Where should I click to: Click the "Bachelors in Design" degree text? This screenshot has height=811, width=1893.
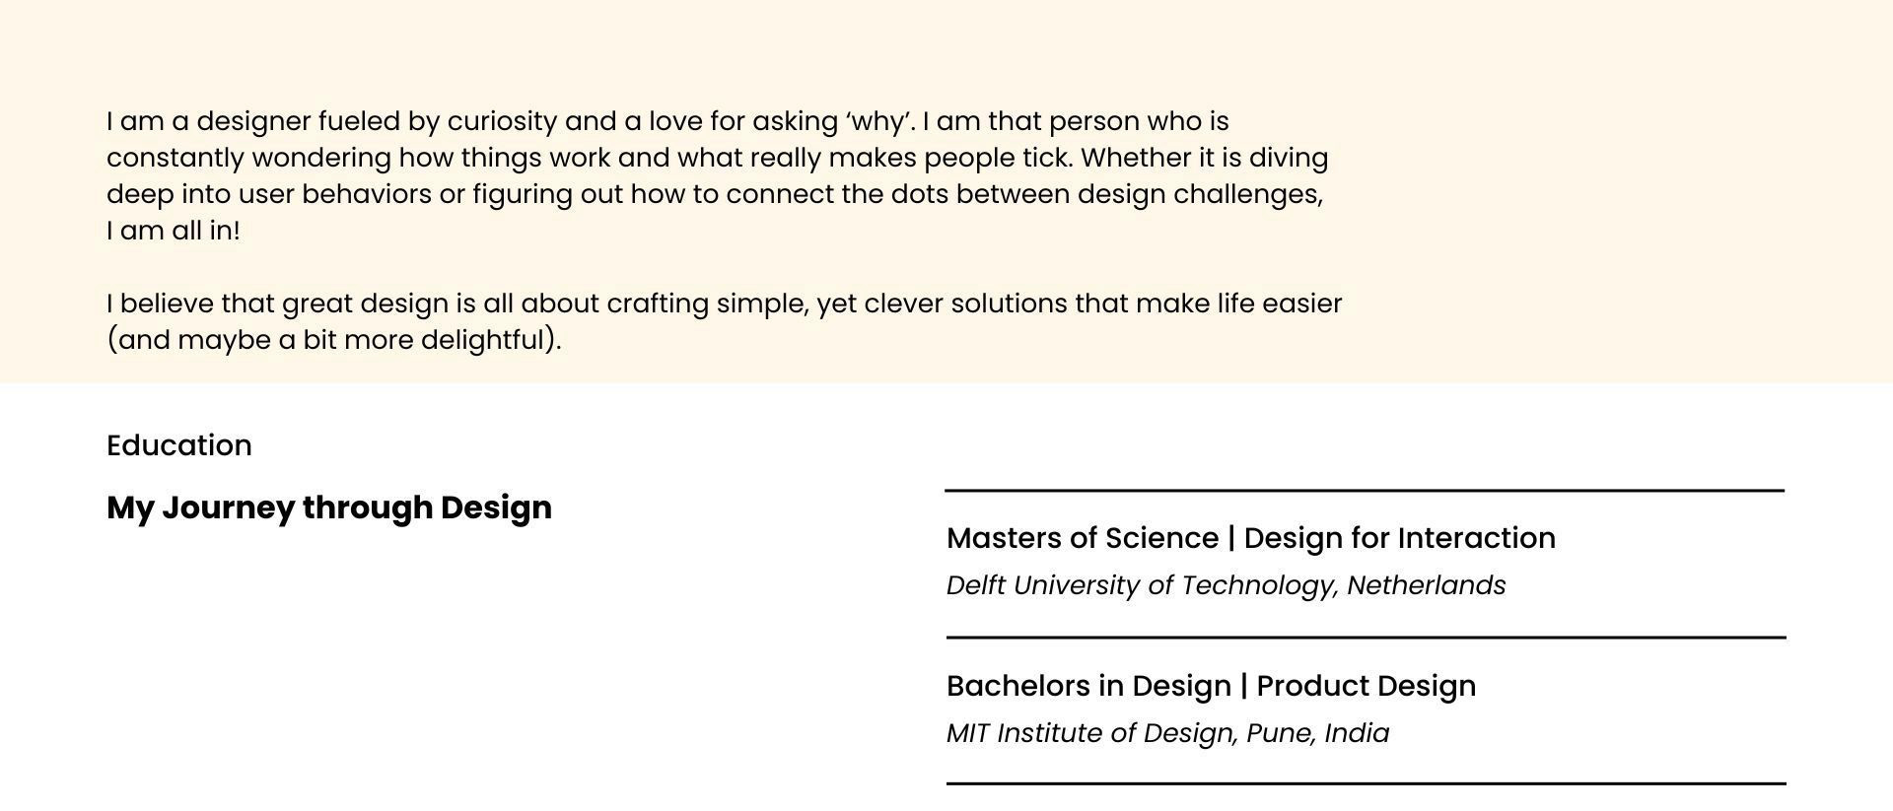click(1088, 686)
